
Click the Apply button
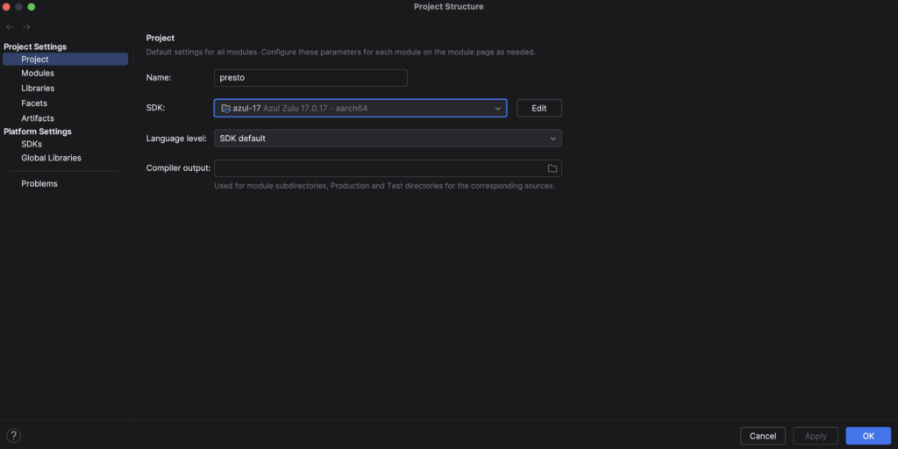pyautogui.click(x=816, y=436)
